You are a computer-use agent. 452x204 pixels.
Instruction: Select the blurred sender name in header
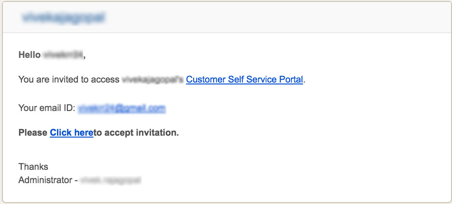point(64,18)
